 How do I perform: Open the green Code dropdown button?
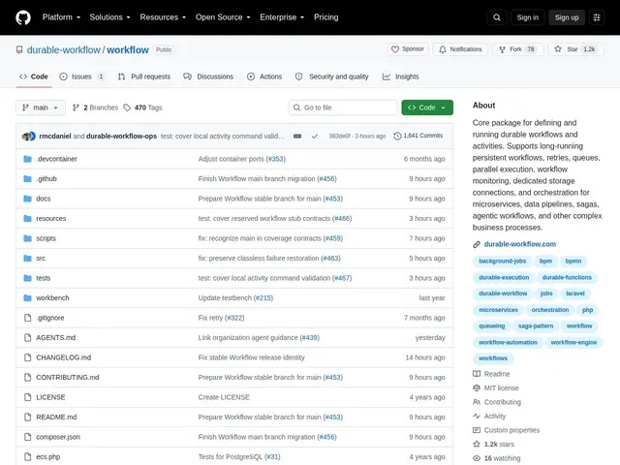pyautogui.click(x=427, y=108)
